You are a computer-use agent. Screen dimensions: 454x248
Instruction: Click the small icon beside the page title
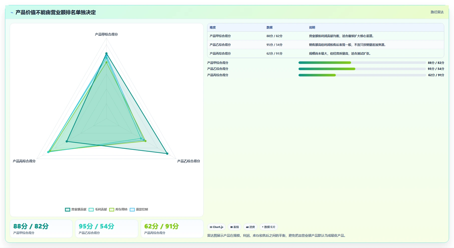point(12,13)
